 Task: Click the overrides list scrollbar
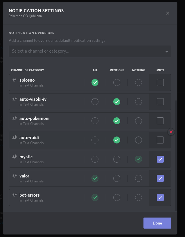coord(176,155)
